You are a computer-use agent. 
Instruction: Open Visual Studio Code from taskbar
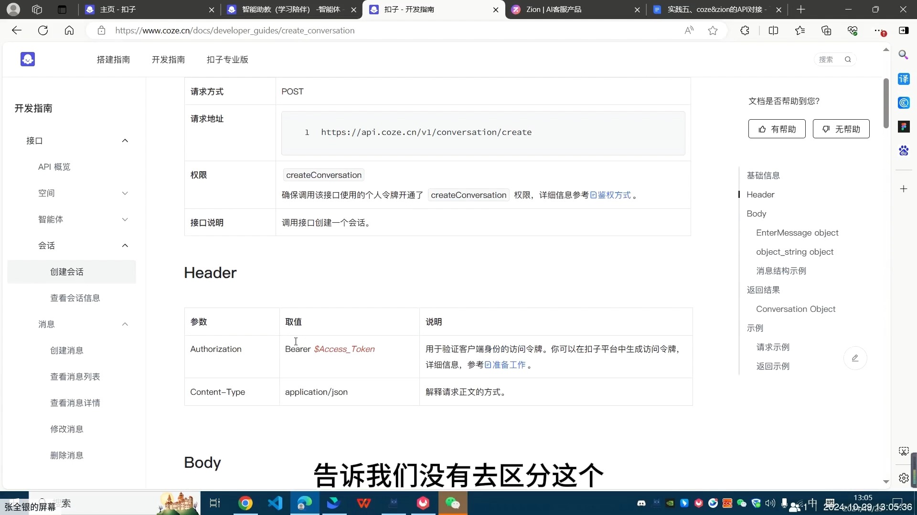275,503
